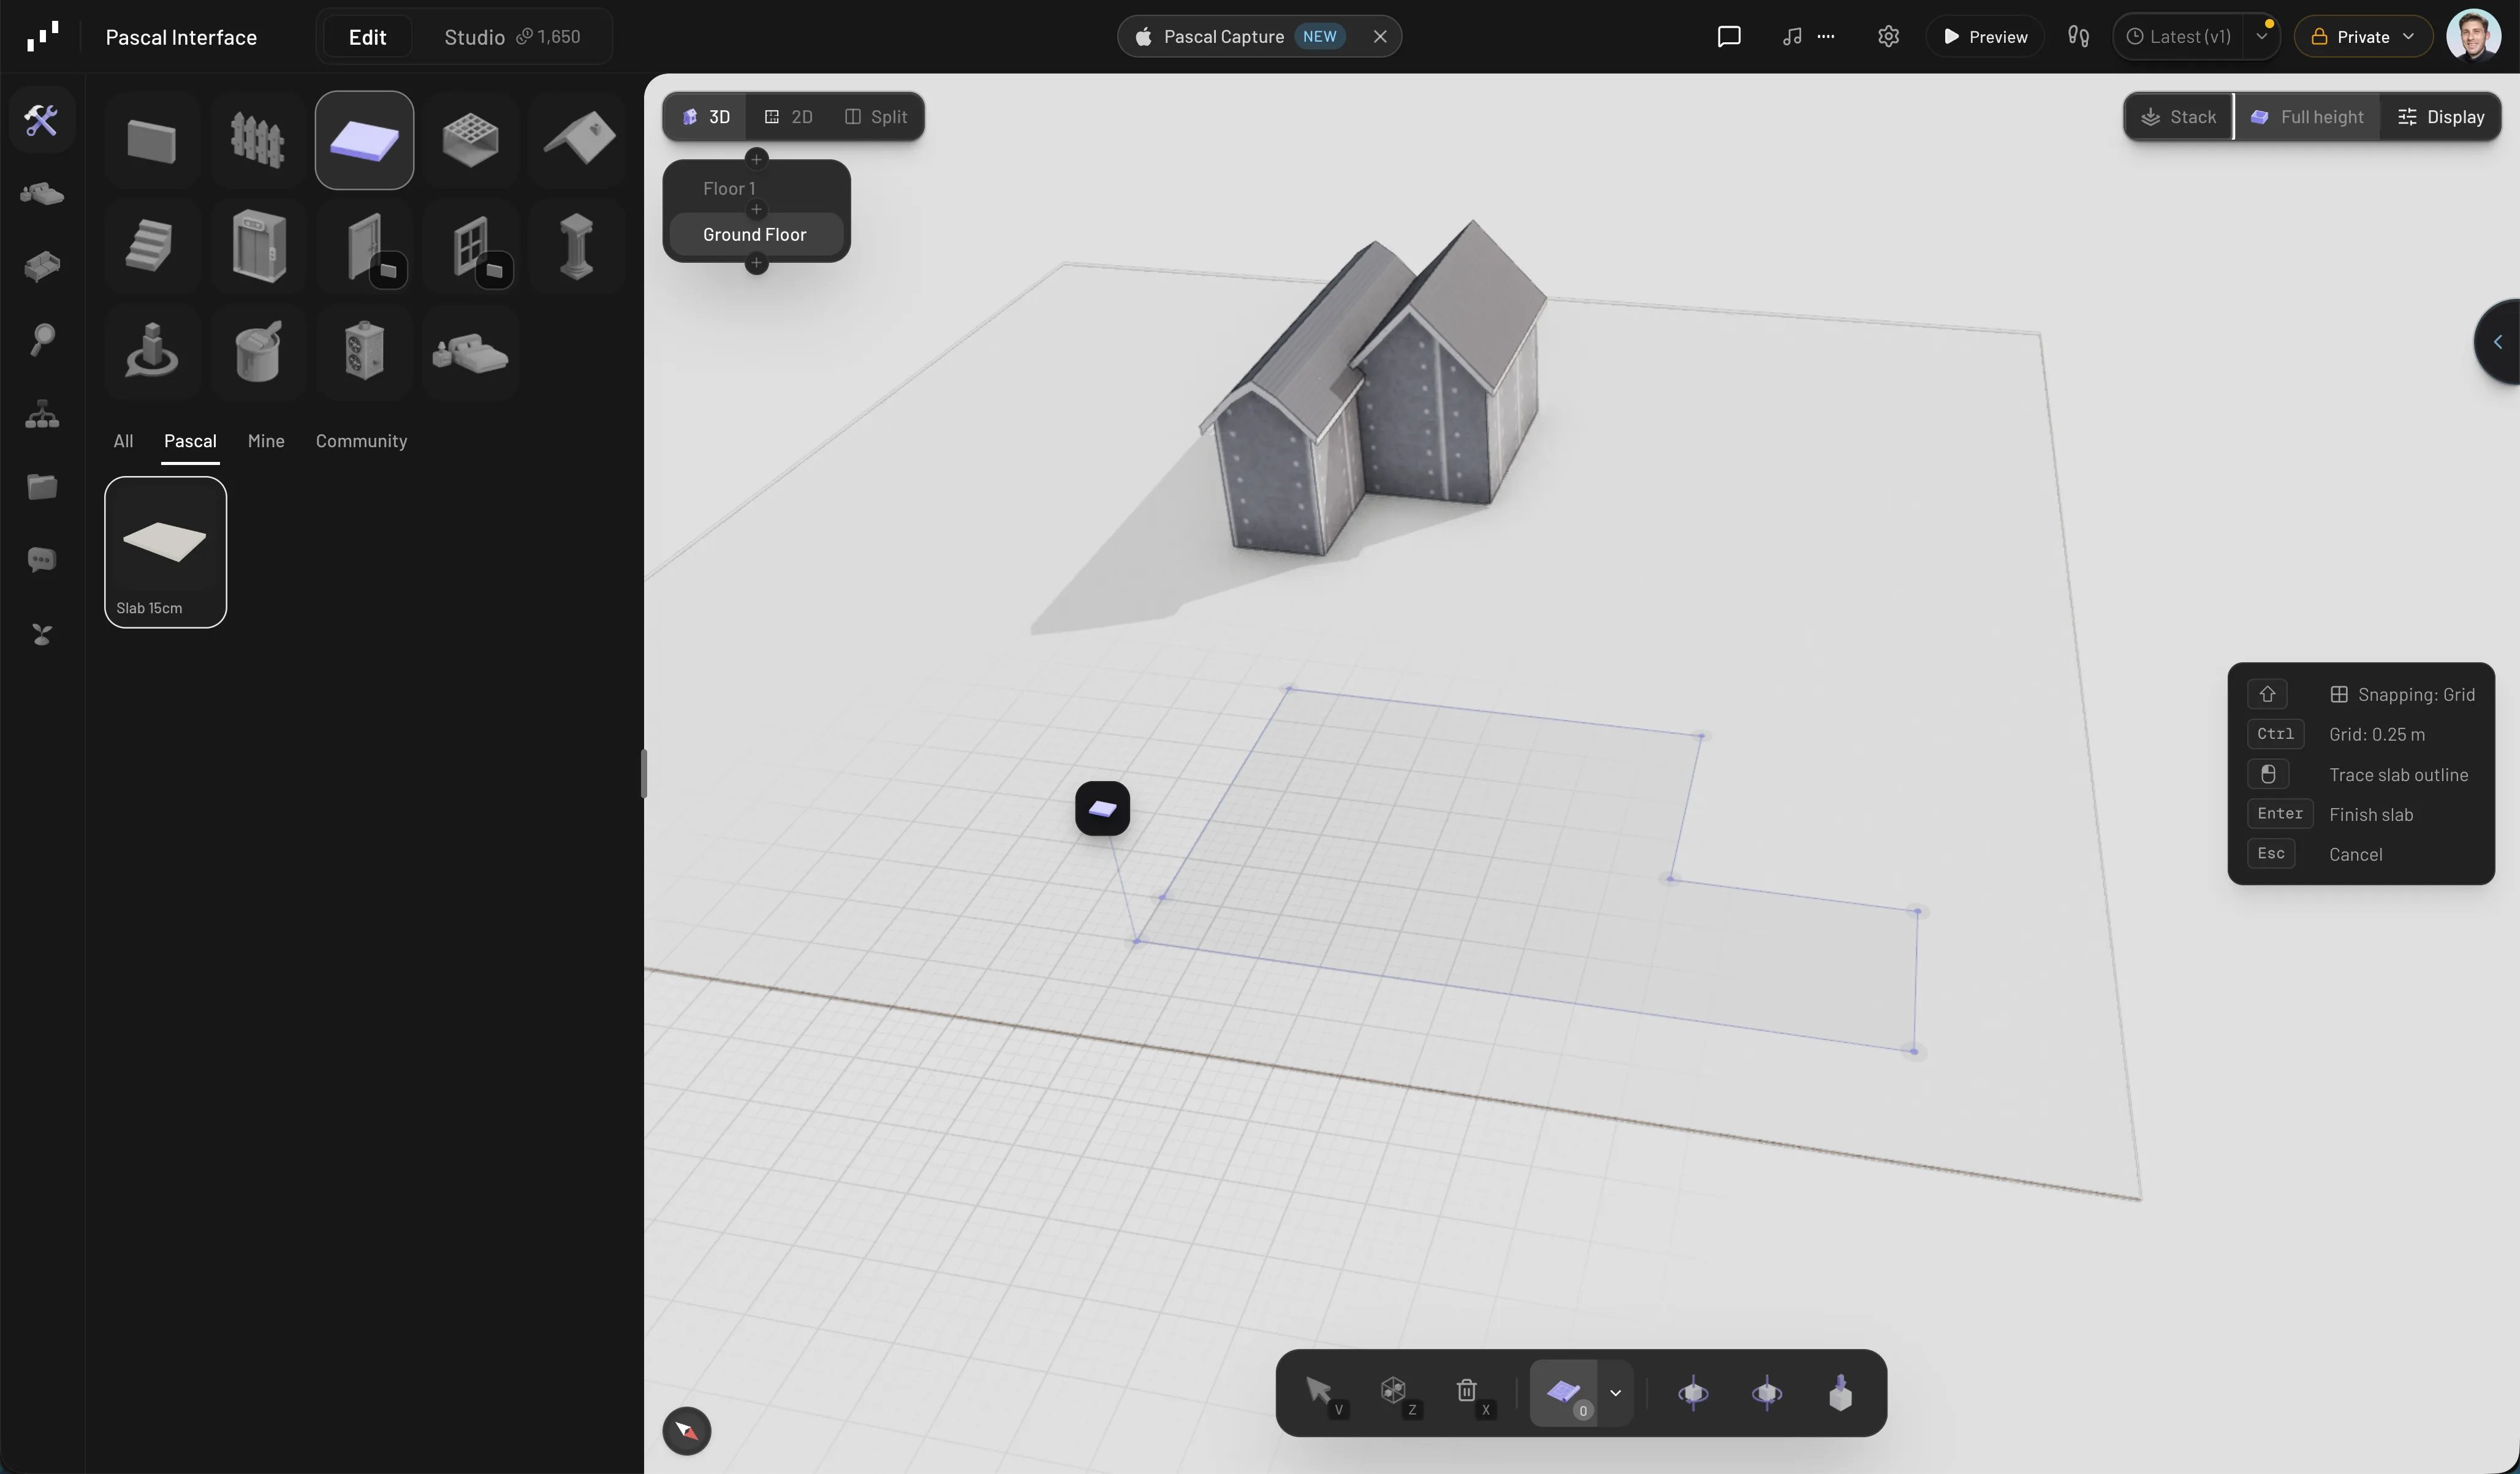
Task: Expand the slab tool options chevron
Action: 1615,1392
